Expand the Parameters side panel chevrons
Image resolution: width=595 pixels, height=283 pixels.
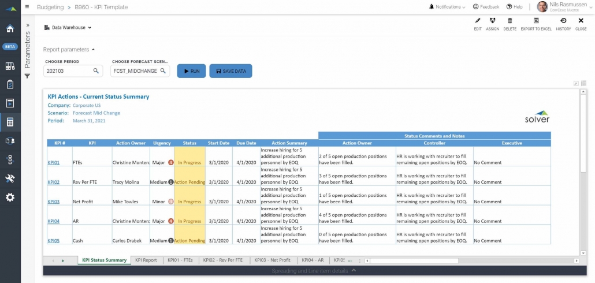pyautogui.click(x=27, y=25)
